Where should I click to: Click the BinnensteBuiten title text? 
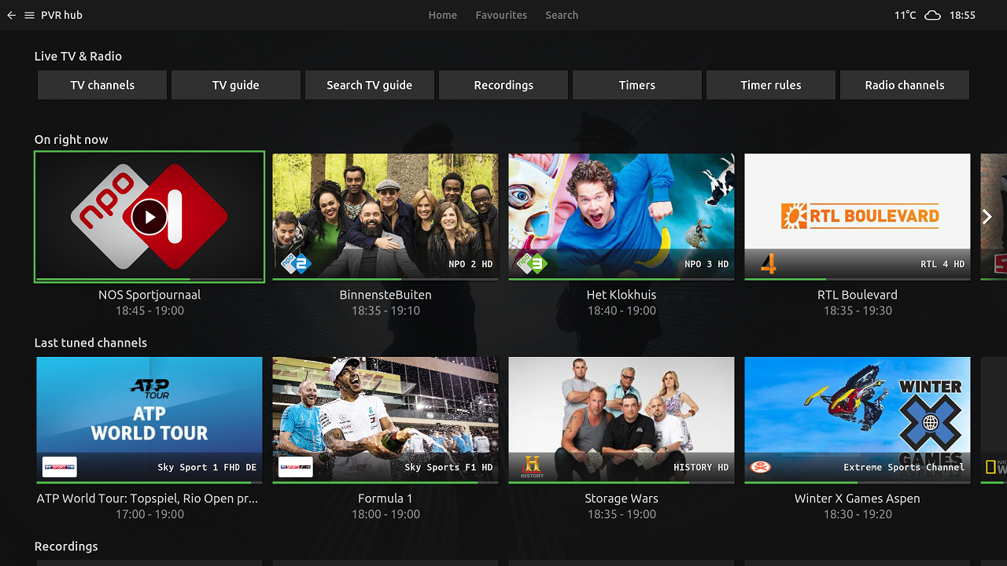click(x=385, y=295)
